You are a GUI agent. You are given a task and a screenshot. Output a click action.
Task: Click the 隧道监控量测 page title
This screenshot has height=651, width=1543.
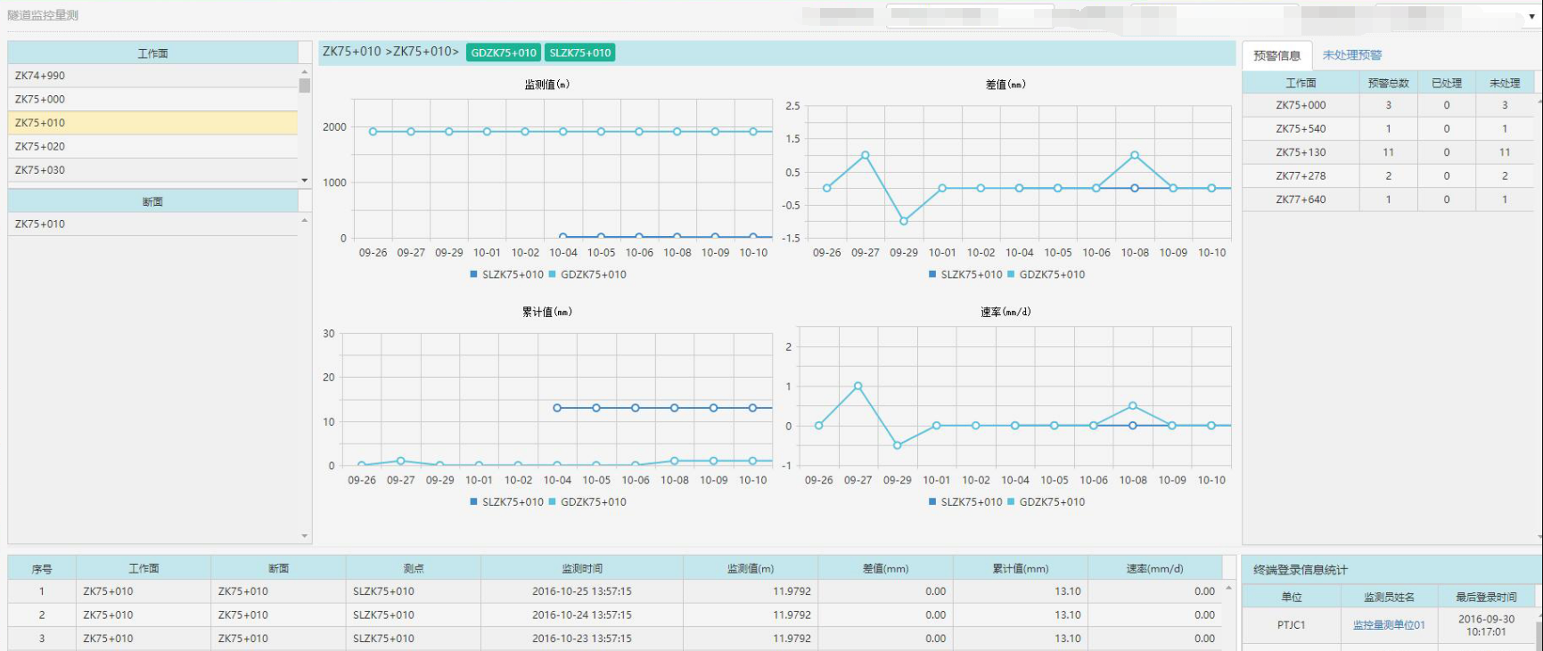click(x=43, y=15)
